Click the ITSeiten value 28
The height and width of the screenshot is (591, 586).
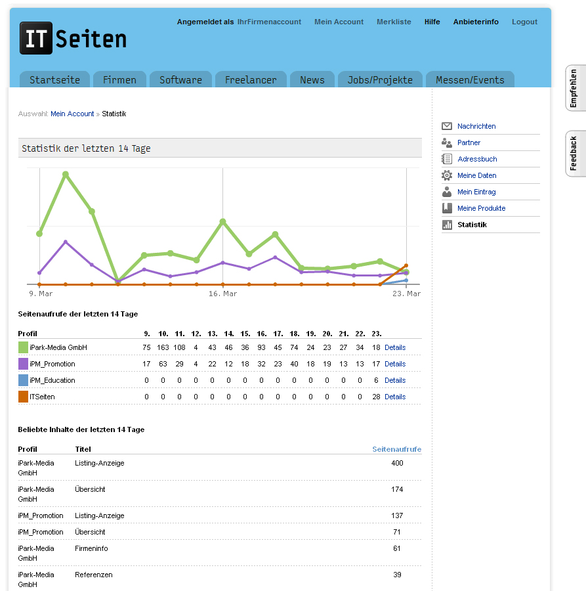tap(376, 397)
